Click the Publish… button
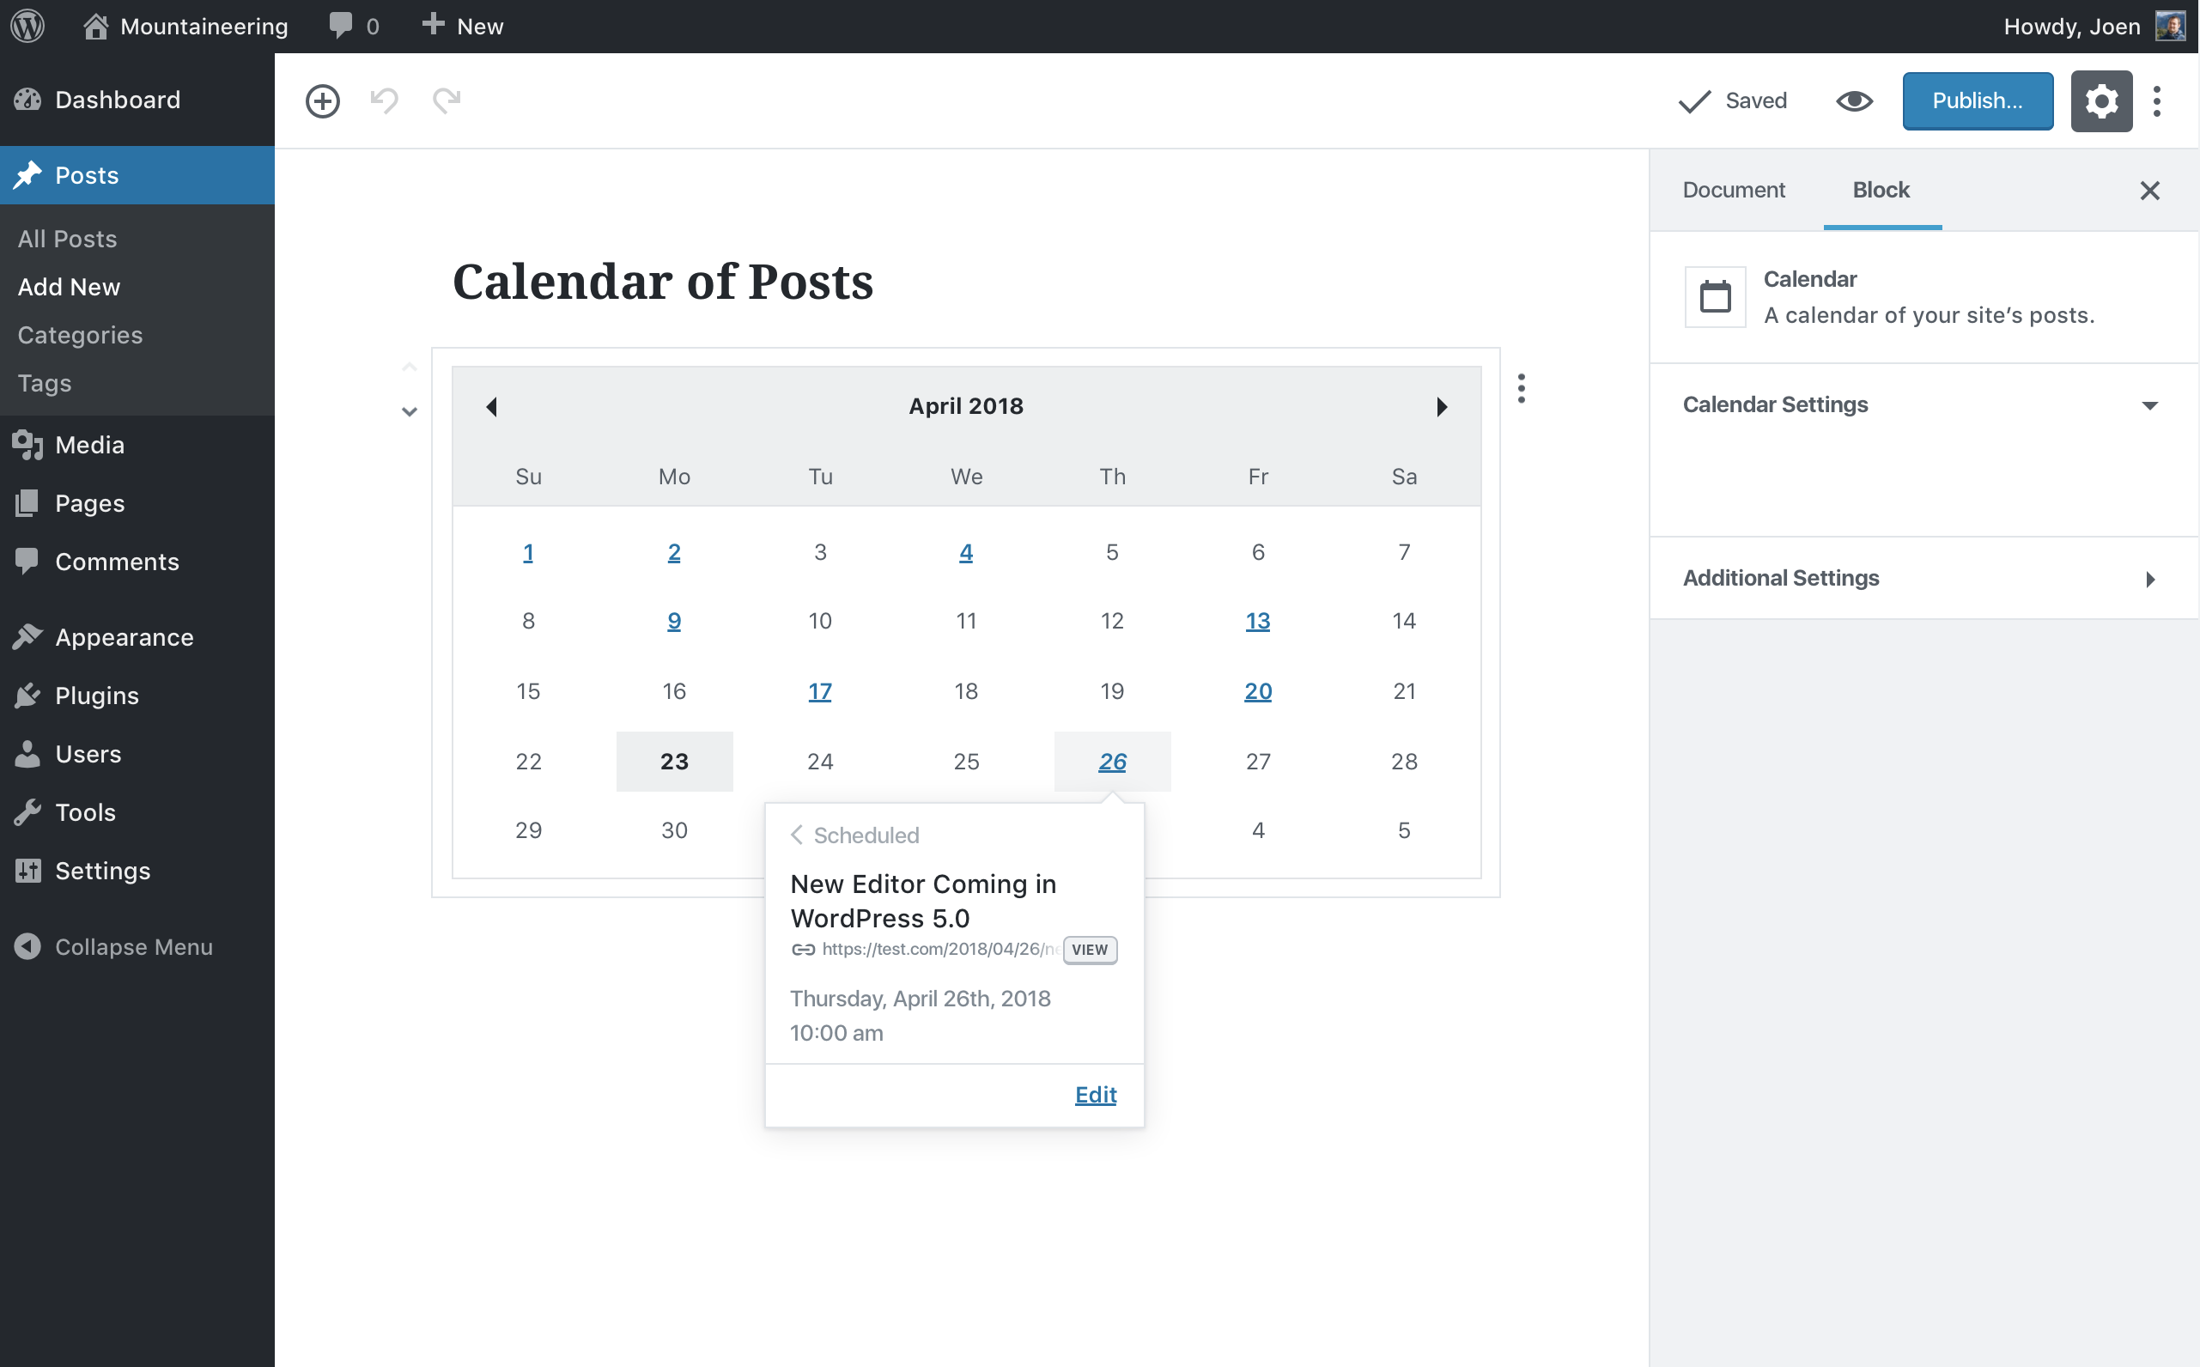 pos(1977,100)
